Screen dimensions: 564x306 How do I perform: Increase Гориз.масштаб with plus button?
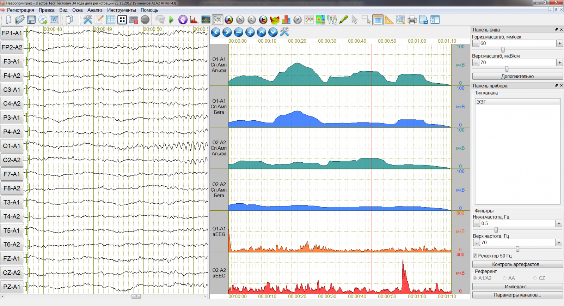(x=559, y=43)
